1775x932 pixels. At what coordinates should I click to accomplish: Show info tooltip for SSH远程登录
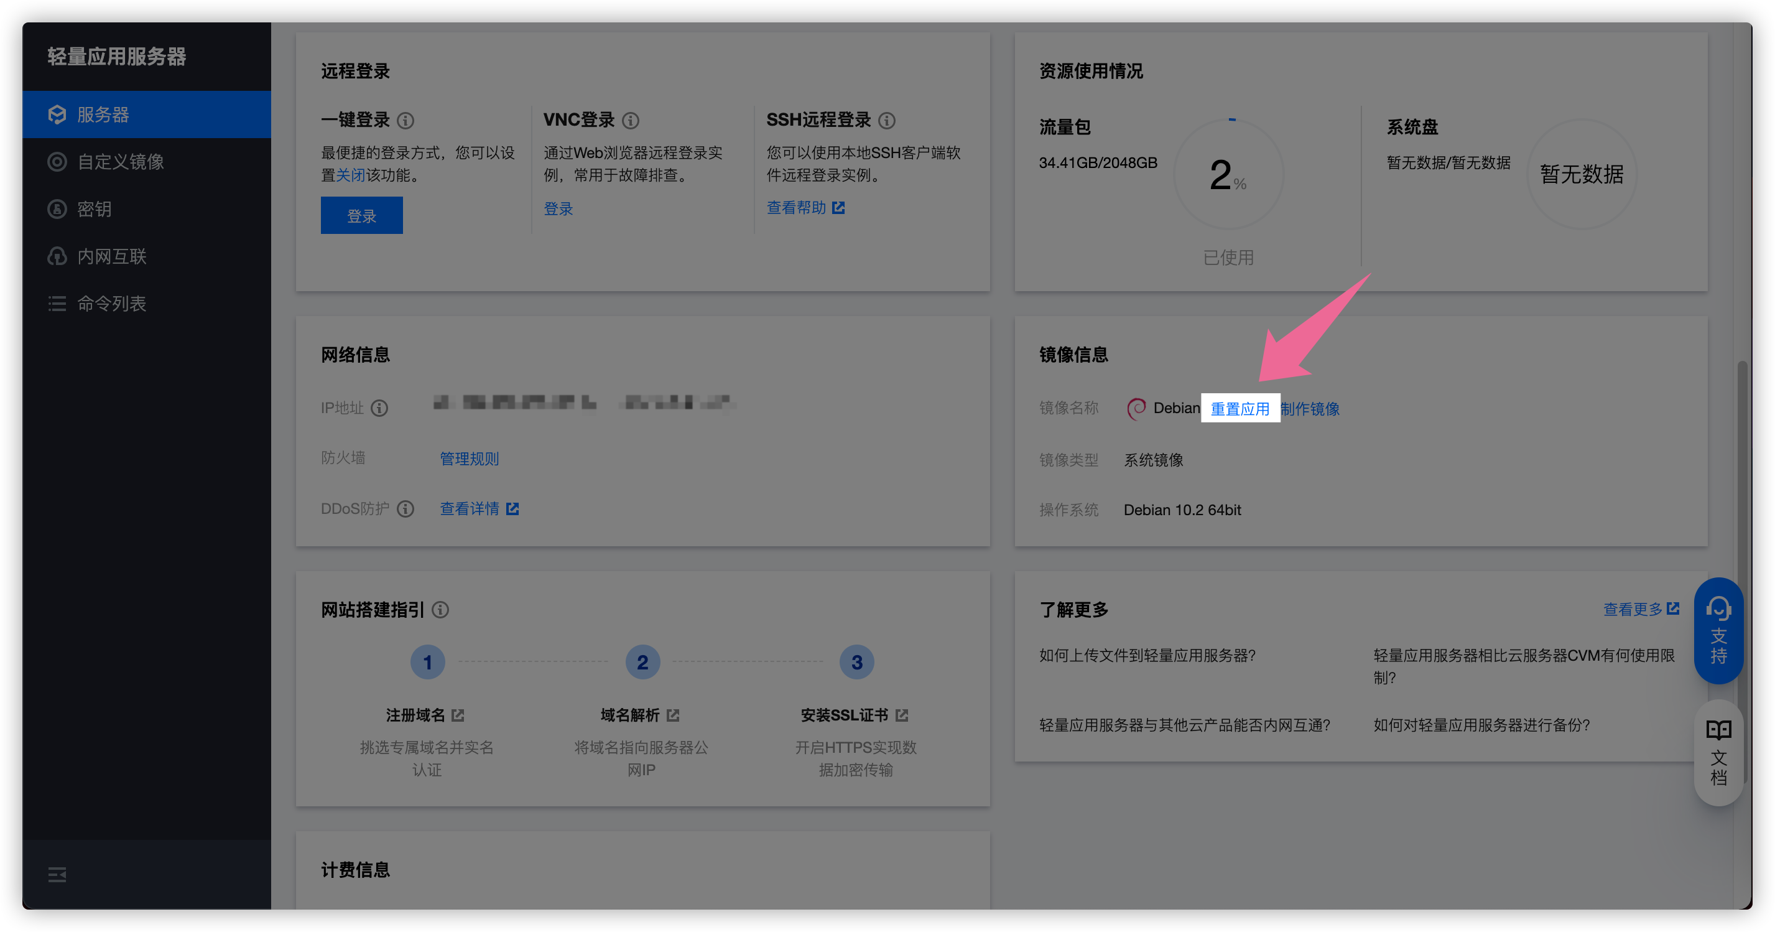(887, 121)
